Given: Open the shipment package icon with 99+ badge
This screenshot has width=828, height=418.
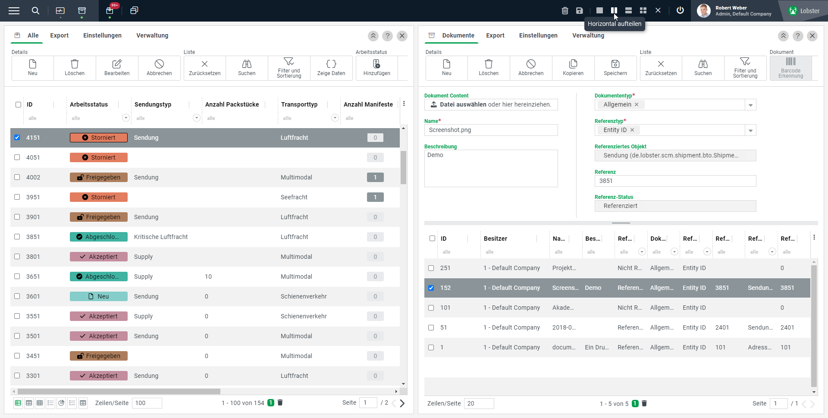Looking at the screenshot, I should (110, 11).
